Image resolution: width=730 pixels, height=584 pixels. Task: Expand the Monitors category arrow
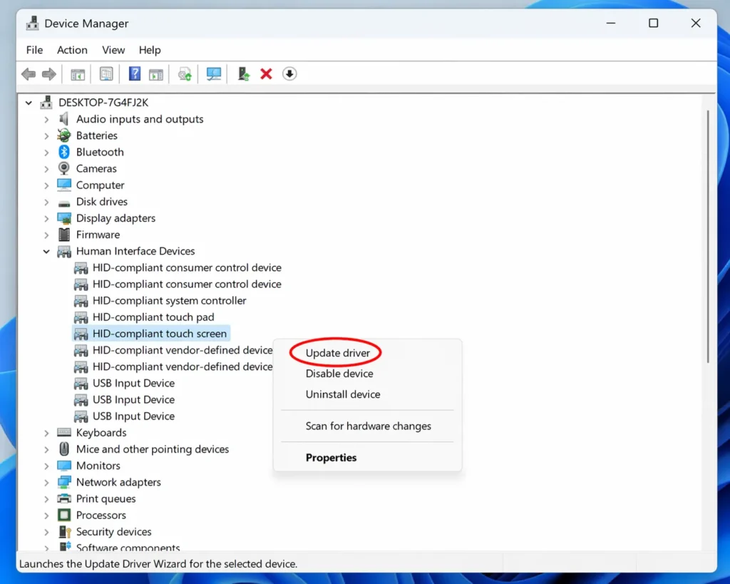[x=46, y=466]
